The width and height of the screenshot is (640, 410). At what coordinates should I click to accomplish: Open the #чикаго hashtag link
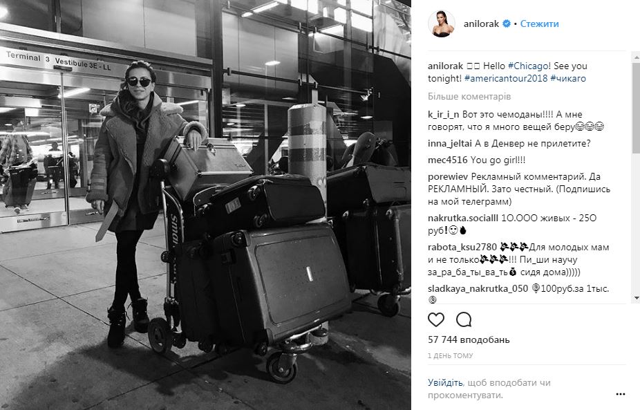click(x=567, y=78)
